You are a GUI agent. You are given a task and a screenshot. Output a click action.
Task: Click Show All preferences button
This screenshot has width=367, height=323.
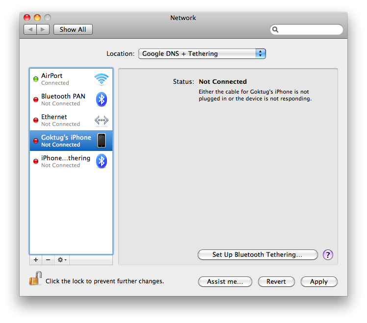[x=73, y=30]
